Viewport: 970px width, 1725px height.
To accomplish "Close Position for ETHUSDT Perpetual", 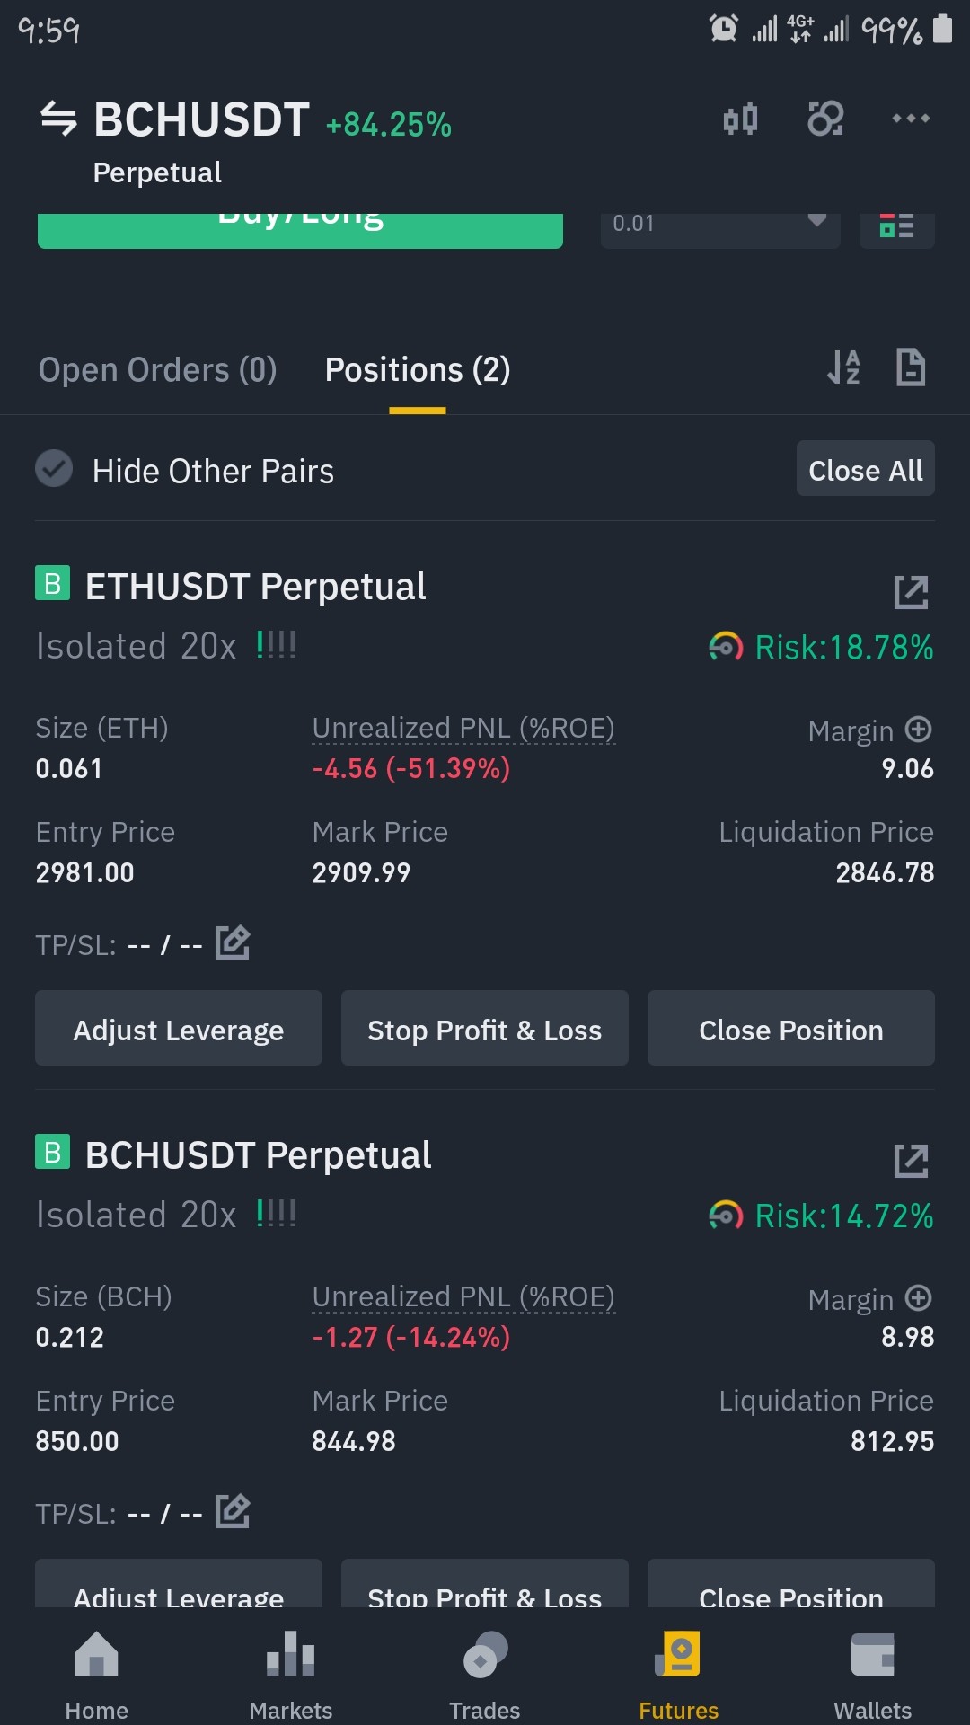I will coord(791,1029).
